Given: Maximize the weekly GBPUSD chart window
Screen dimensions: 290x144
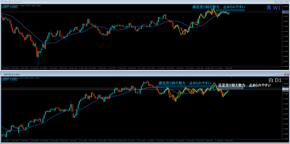Looking at the screenshot, I should (x=282, y=2).
